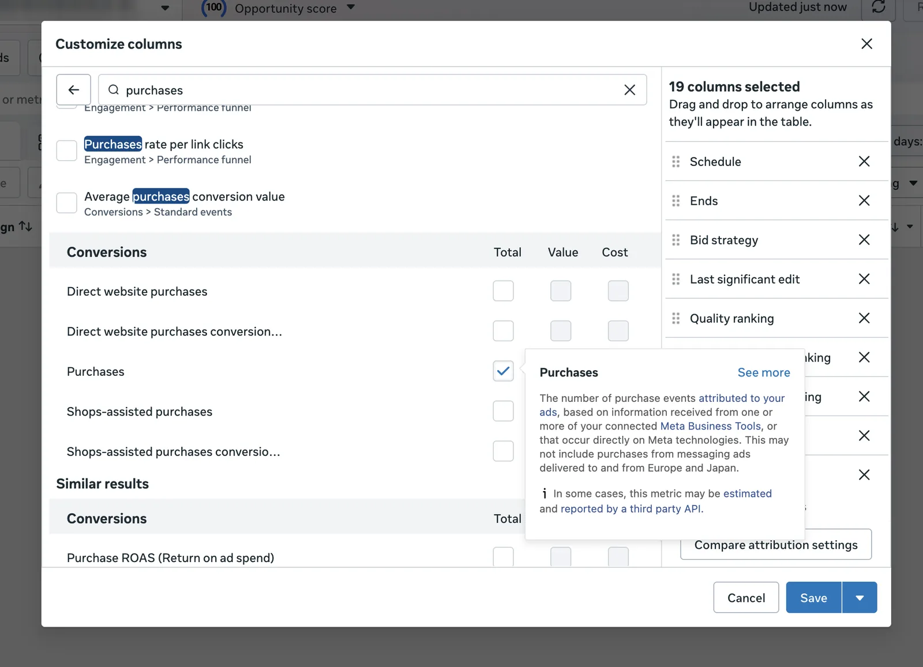Close the Customize columns dialog
Screen dimensions: 923x667
click(866, 44)
